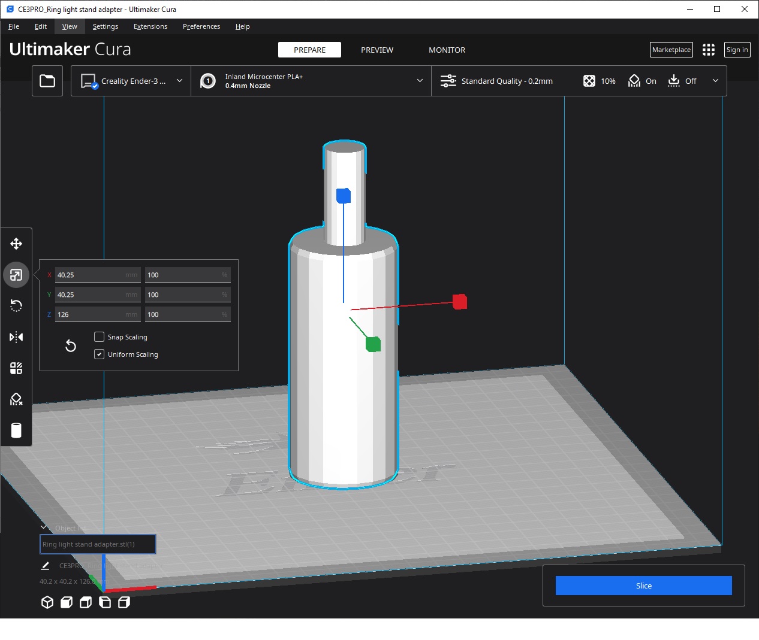
Task: Open the Help menu
Action: point(243,26)
